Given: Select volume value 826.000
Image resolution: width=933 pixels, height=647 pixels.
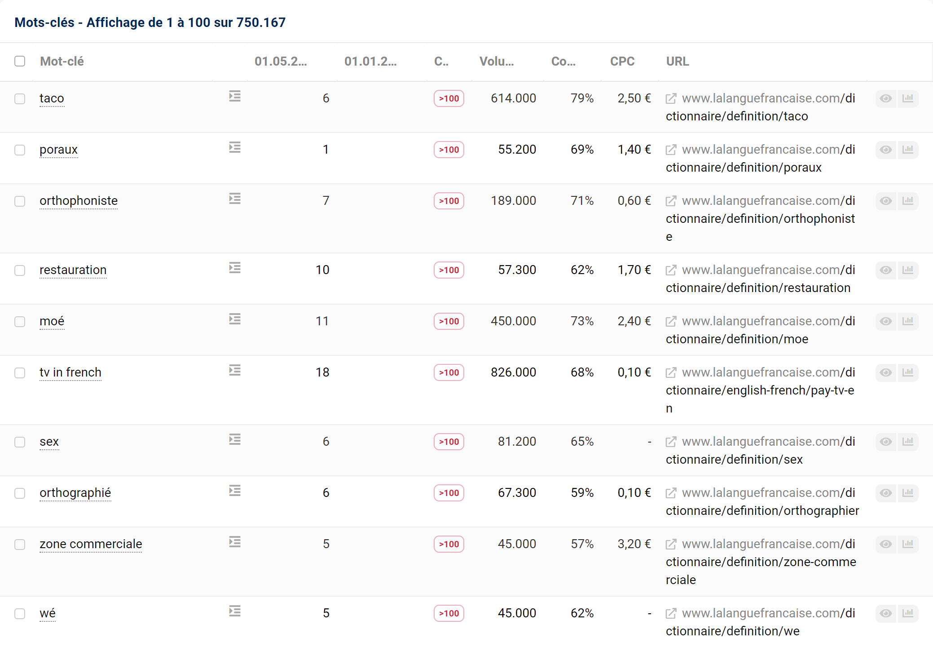Looking at the screenshot, I should coord(513,372).
